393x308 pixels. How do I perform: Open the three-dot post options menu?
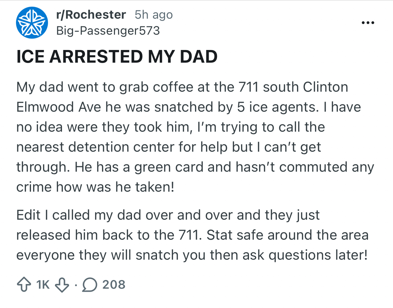tap(368, 23)
